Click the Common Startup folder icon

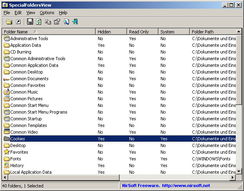(7, 119)
